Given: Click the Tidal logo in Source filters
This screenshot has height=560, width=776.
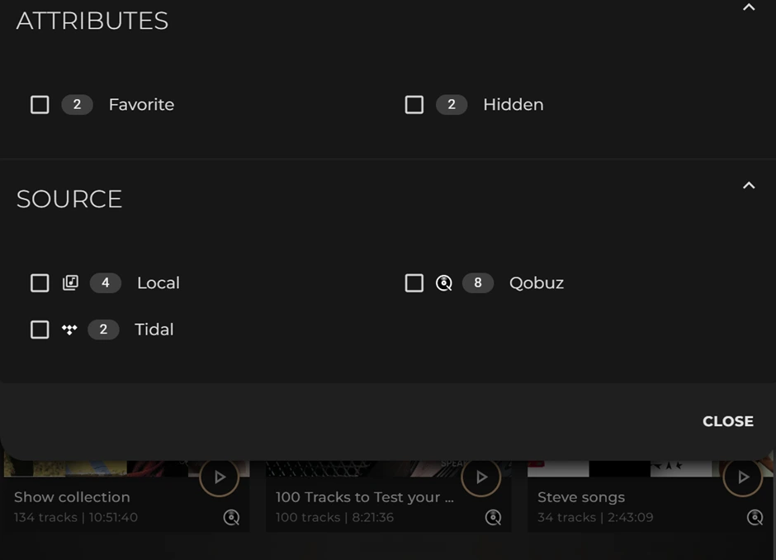Looking at the screenshot, I should (x=69, y=330).
